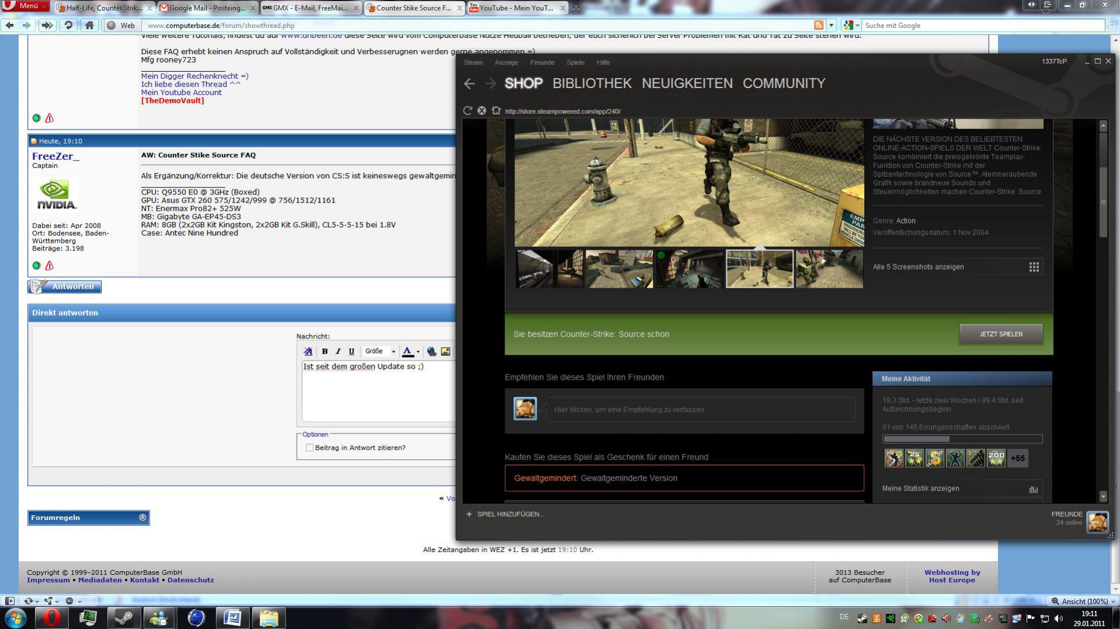Click the black font color swatch
This screenshot has height=629, width=1120.
(x=408, y=351)
